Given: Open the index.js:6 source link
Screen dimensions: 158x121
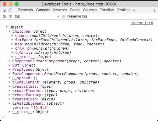Looking at the screenshot, I should pos(142,23).
